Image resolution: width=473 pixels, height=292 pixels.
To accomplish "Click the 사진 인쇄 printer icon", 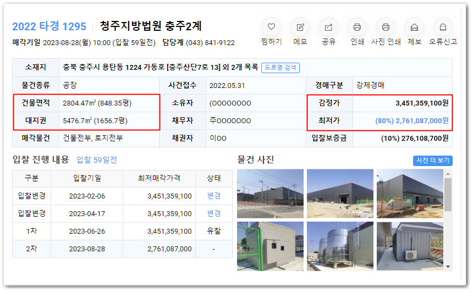I will [386, 27].
